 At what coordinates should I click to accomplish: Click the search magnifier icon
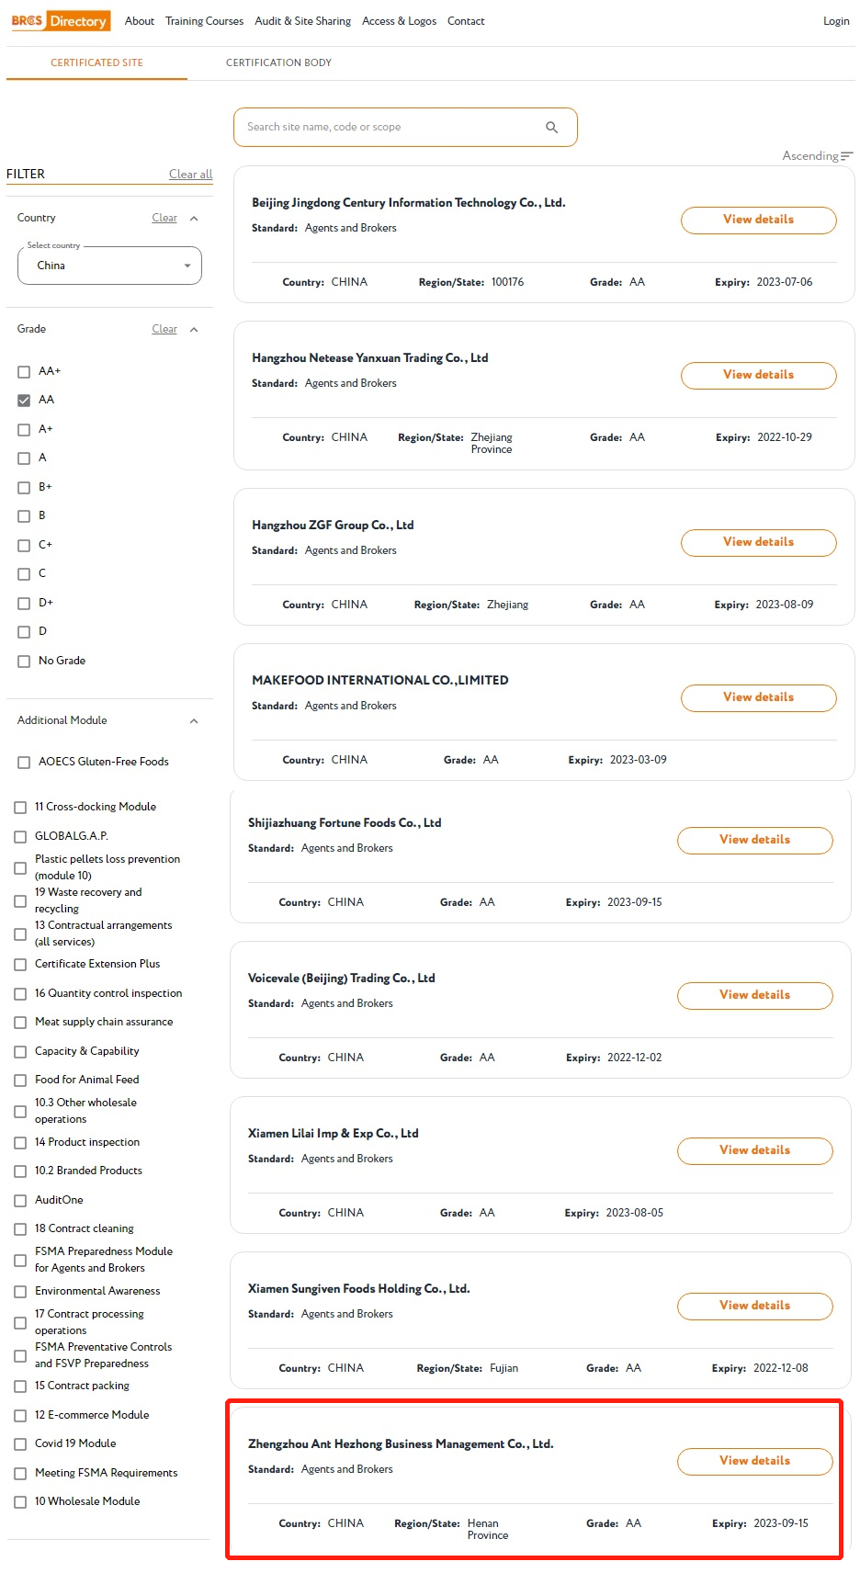tap(551, 128)
